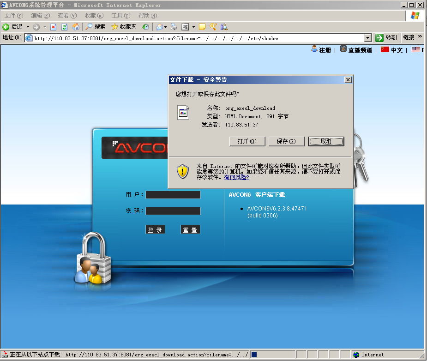Viewport: 427px width, 361px height.
Task: Click the Home icon in toolbar
Action: [x=76, y=26]
